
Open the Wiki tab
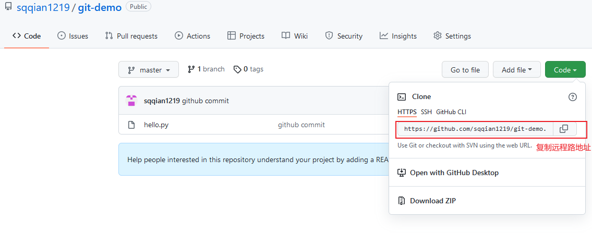295,36
